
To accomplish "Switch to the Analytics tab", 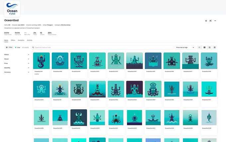I will point(21,40).
